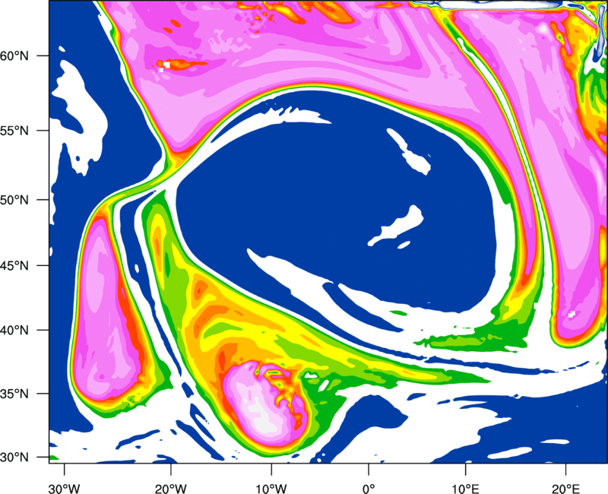Click the 55°N latitude axis label
Viewport: 608px width, 494px height.
[14, 131]
